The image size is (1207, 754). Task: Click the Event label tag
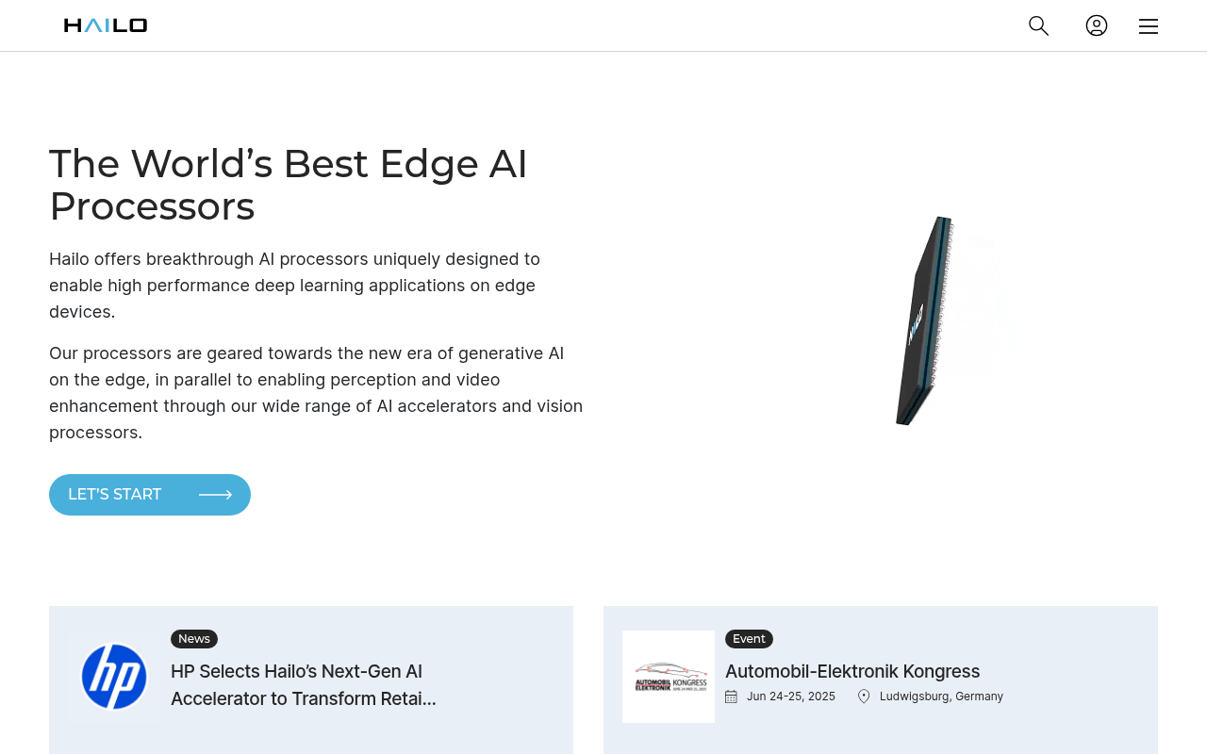748,638
